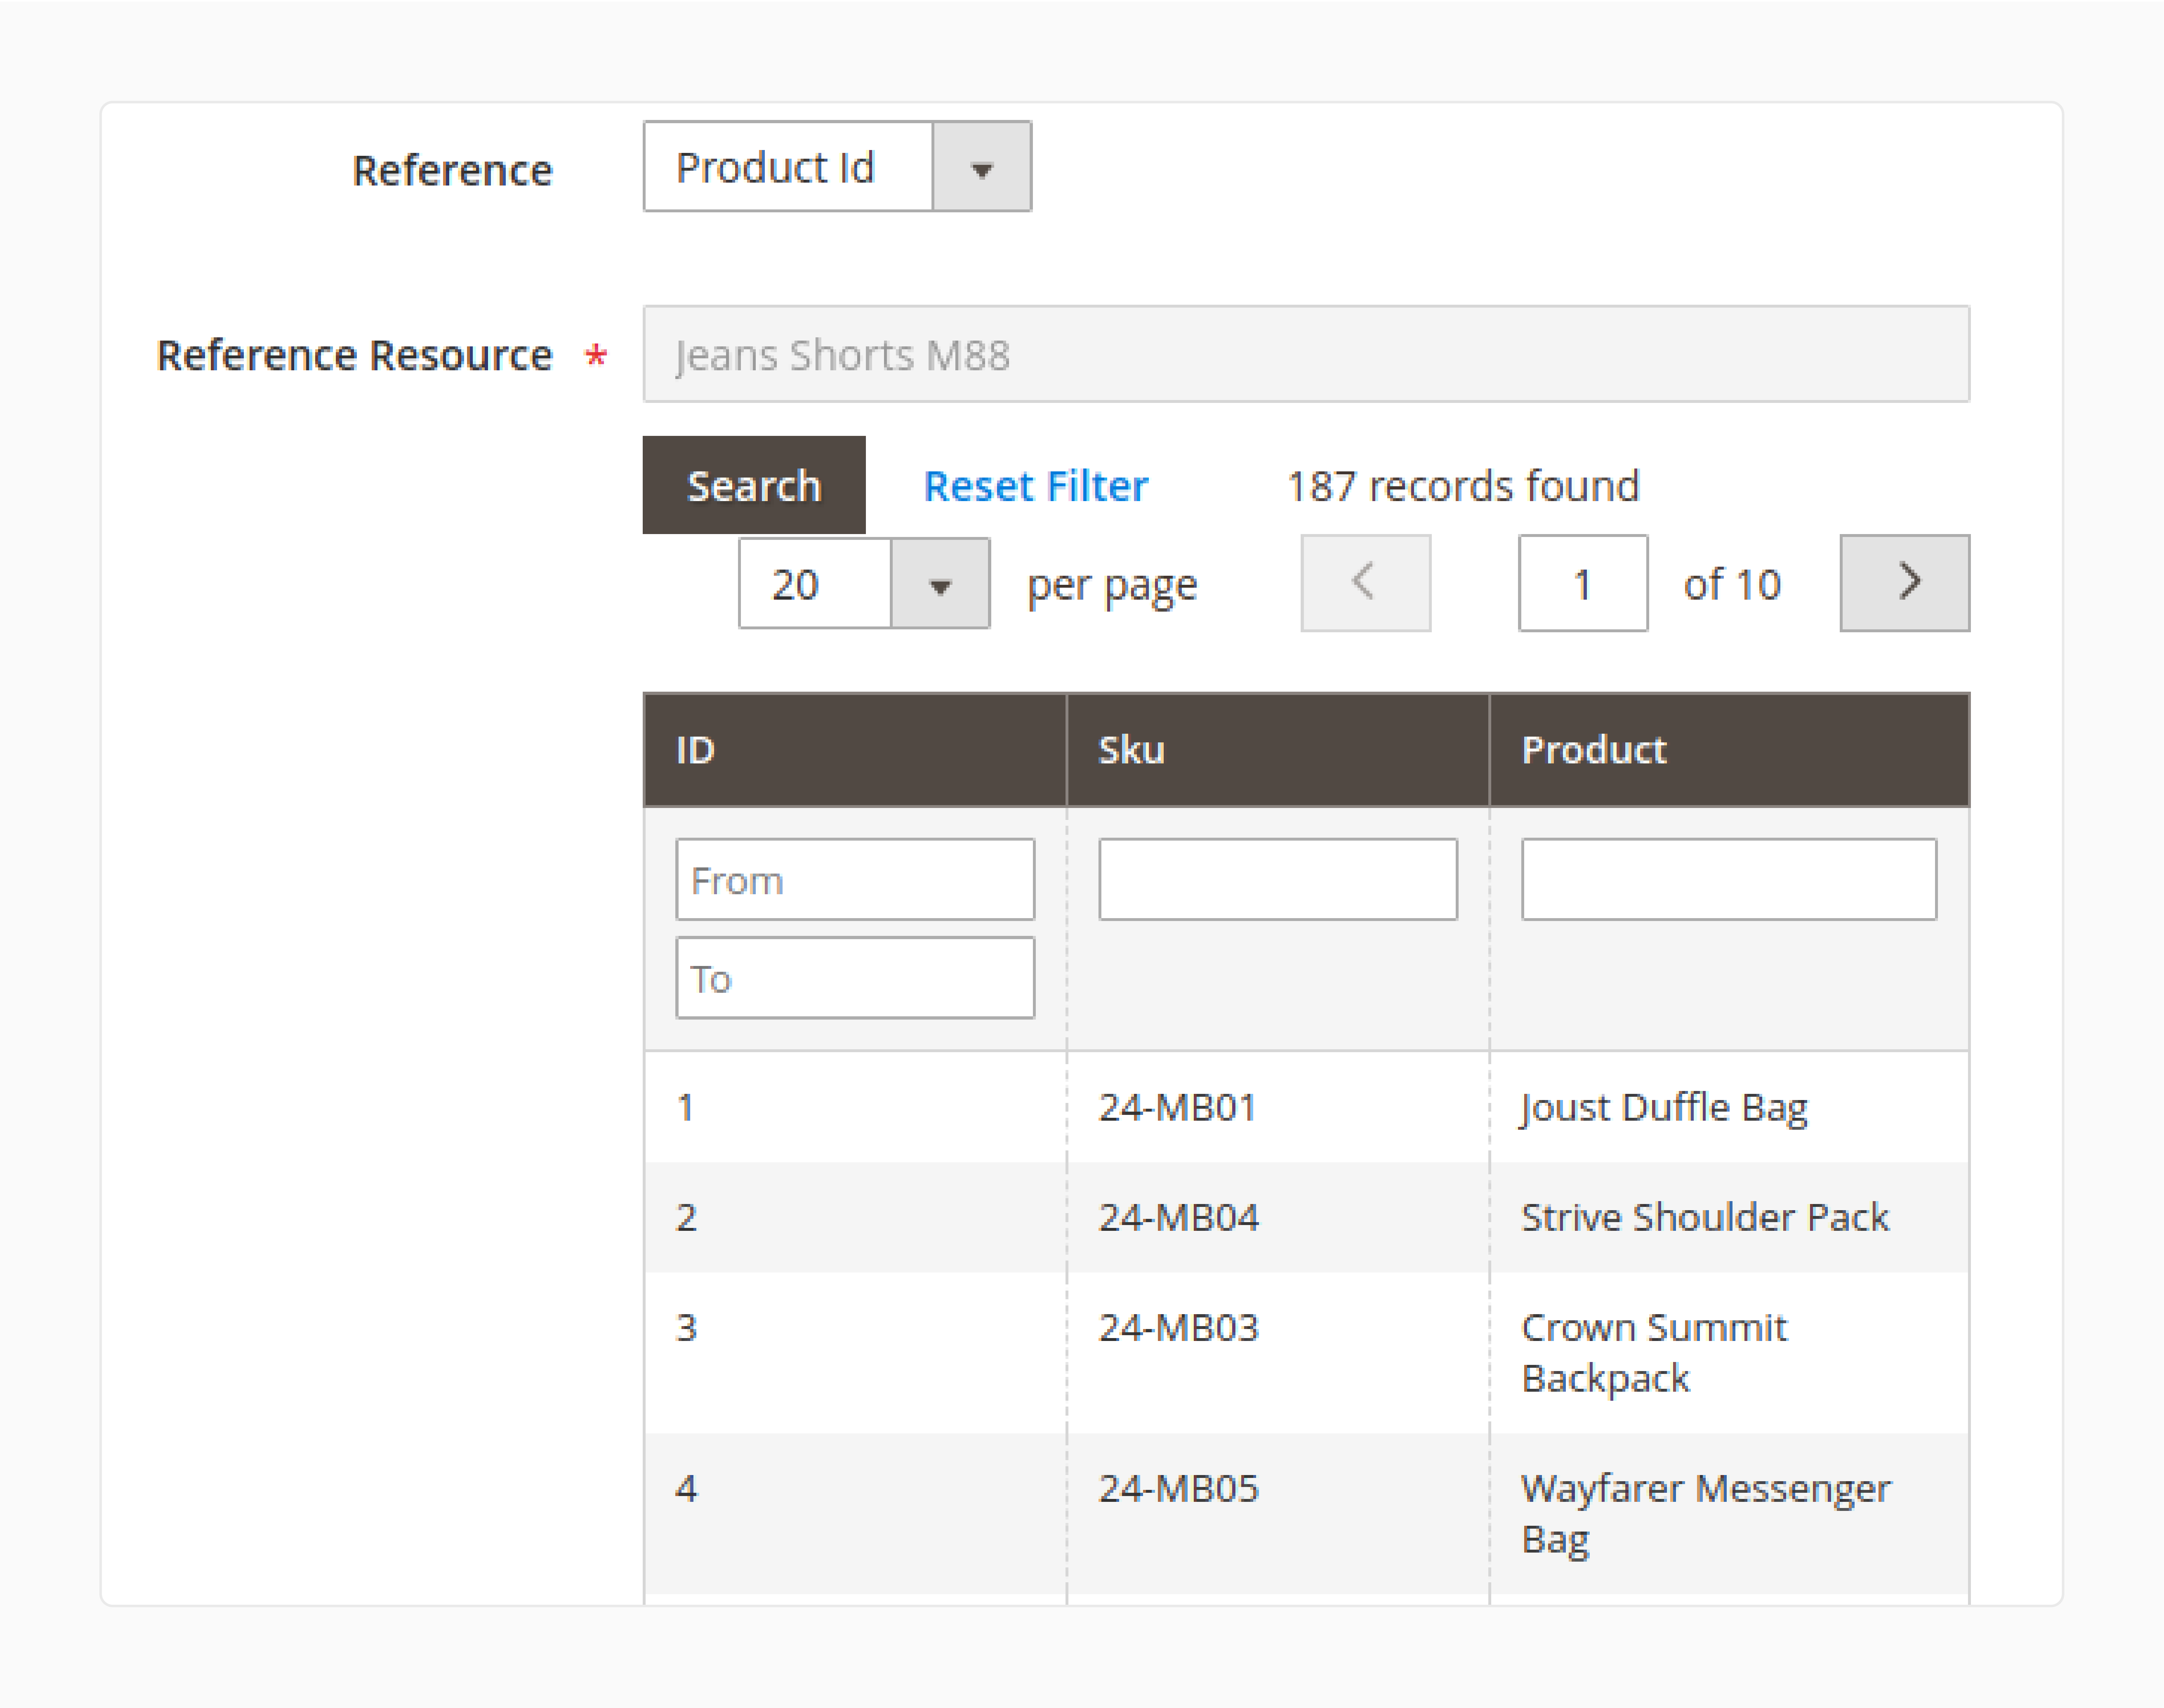Click the Sku filter field
2164x1708 pixels.
tap(1278, 880)
